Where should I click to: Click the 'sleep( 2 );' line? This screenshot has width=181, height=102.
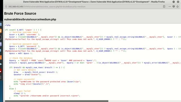[20, 93]
